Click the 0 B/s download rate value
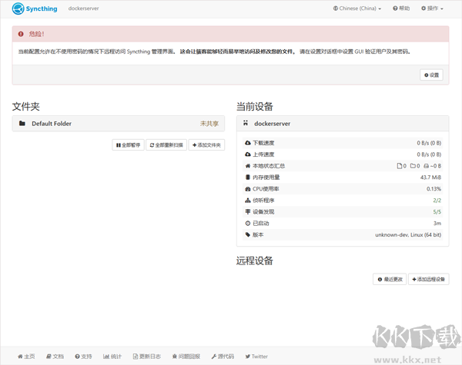 (429, 143)
